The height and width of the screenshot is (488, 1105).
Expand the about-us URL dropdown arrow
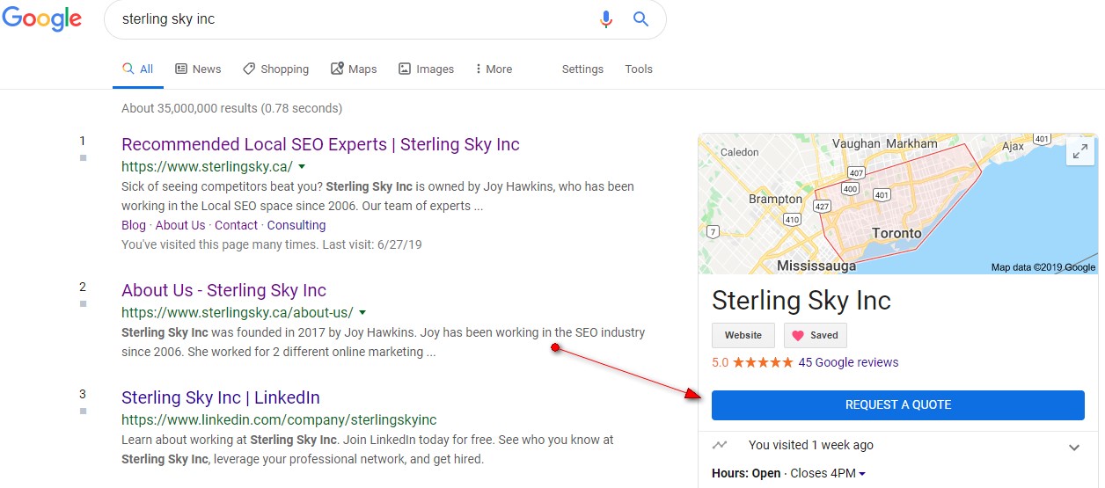click(362, 312)
